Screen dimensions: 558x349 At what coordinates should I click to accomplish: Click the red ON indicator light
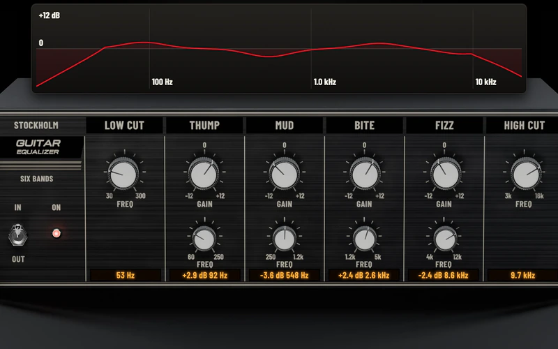click(56, 233)
